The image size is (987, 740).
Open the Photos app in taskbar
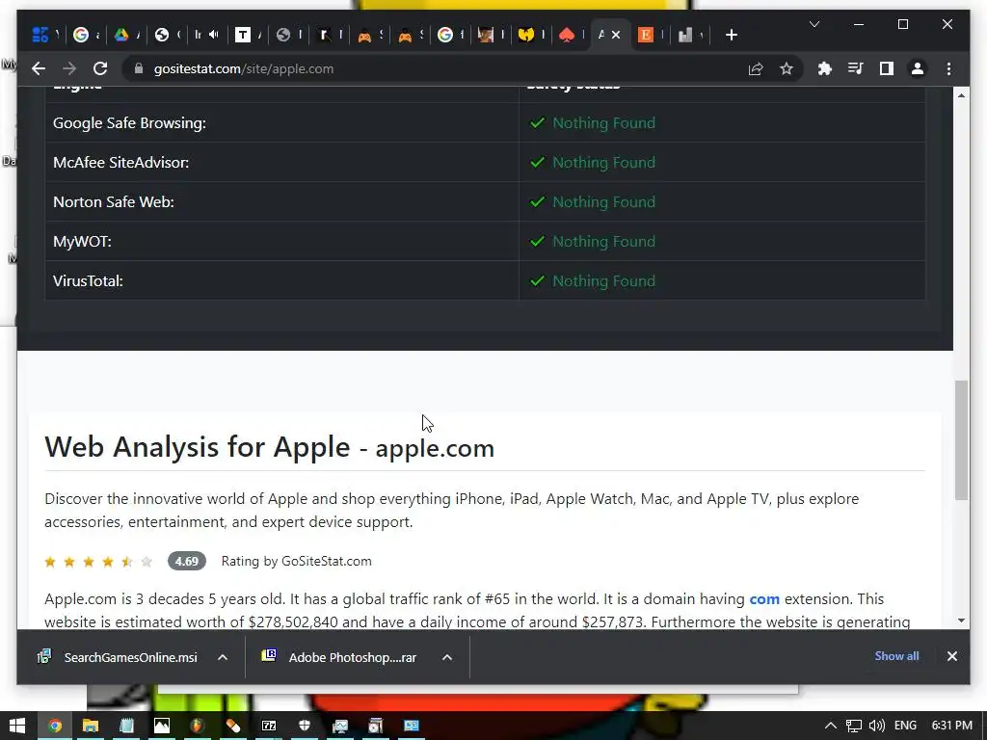[x=162, y=726]
